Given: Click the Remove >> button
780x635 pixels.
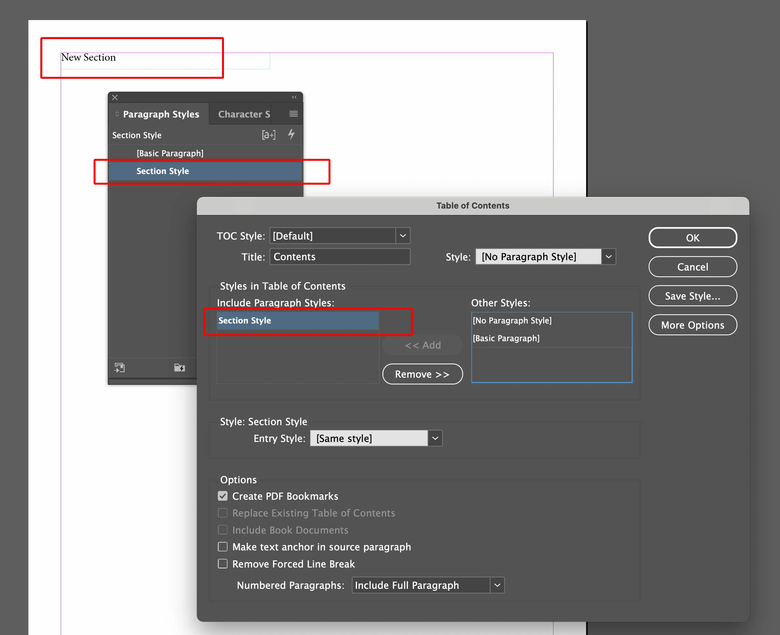Looking at the screenshot, I should coord(422,374).
